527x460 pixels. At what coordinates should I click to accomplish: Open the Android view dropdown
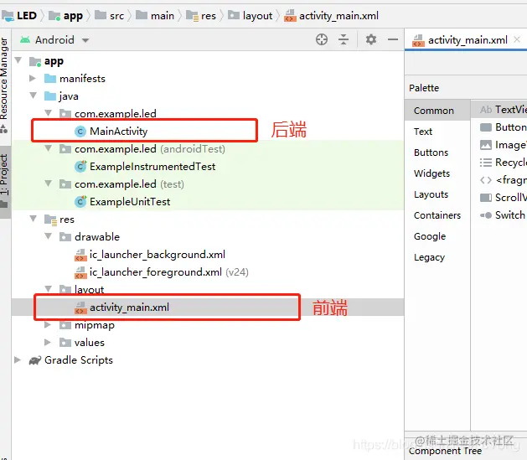pos(85,40)
